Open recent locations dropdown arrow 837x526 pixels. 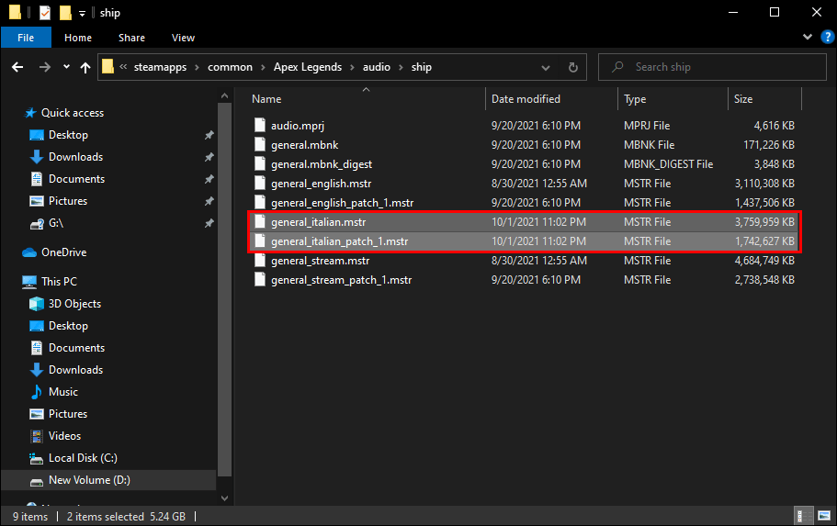66,67
